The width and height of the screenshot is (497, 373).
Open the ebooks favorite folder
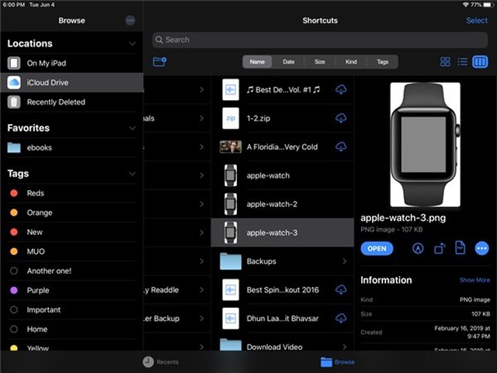(x=71, y=147)
